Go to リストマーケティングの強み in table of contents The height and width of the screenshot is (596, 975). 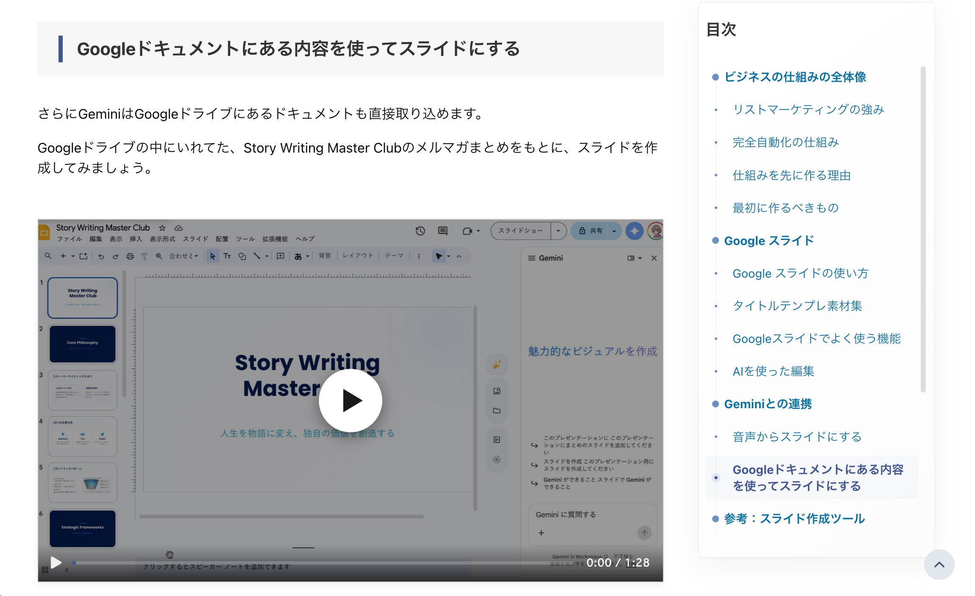[808, 110]
